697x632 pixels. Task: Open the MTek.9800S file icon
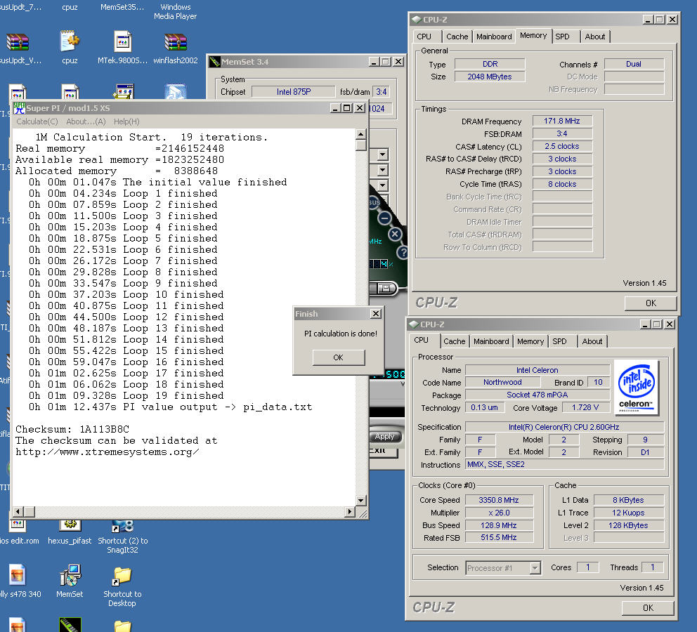[x=123, y=41]
